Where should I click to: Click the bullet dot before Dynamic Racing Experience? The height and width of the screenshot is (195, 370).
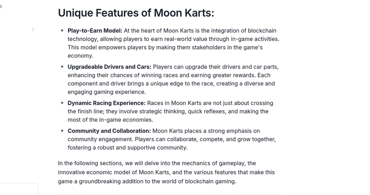pyautogui.click(x=62, y=103)
